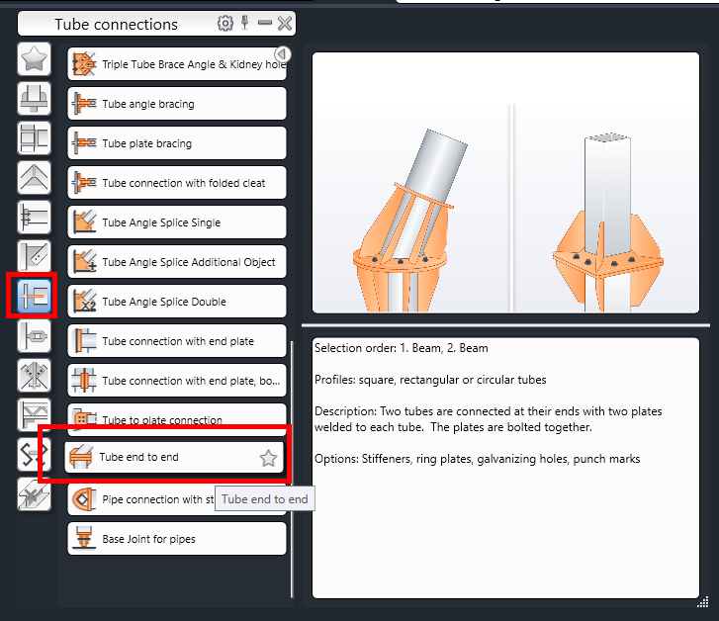Viewport: 719px width, 621px height.
Task: Close the Tube connections palette
Action: click(x=285, y=24)
